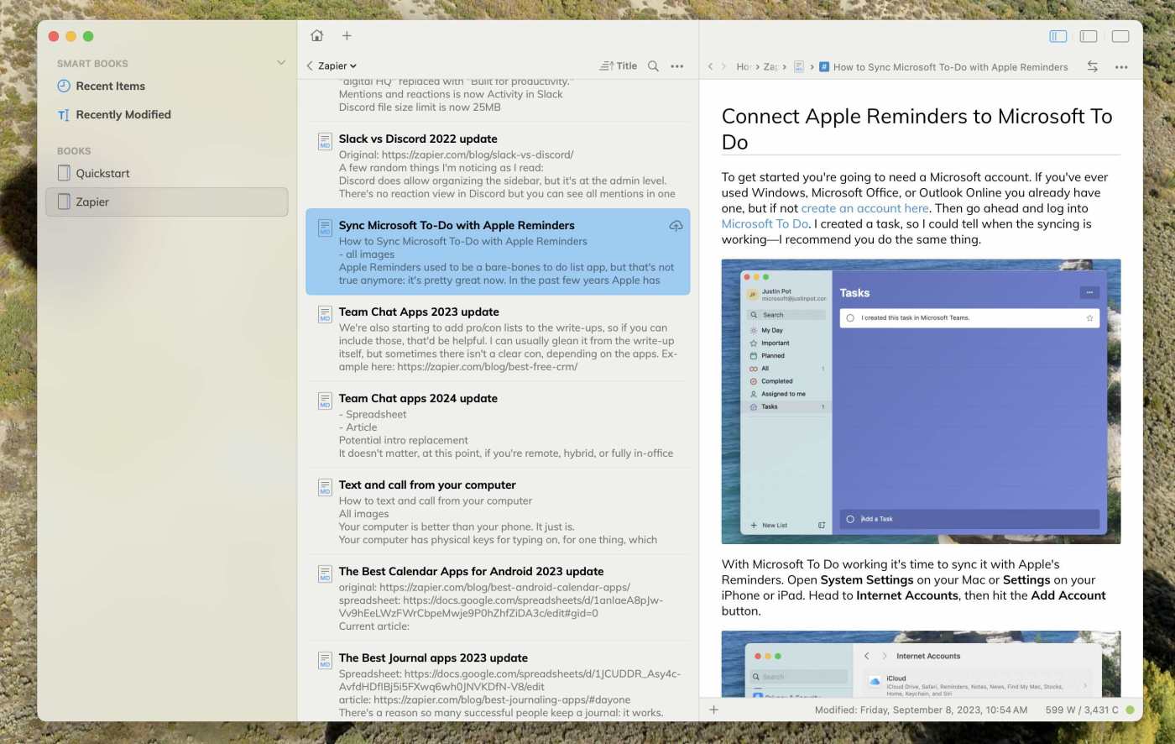Navigate back in the editor history

[x=711, y=66]
